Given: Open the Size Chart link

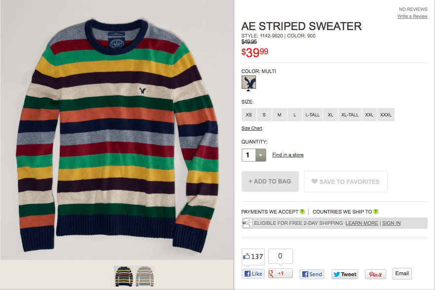Looking at the screenshot, I should 252,128.
